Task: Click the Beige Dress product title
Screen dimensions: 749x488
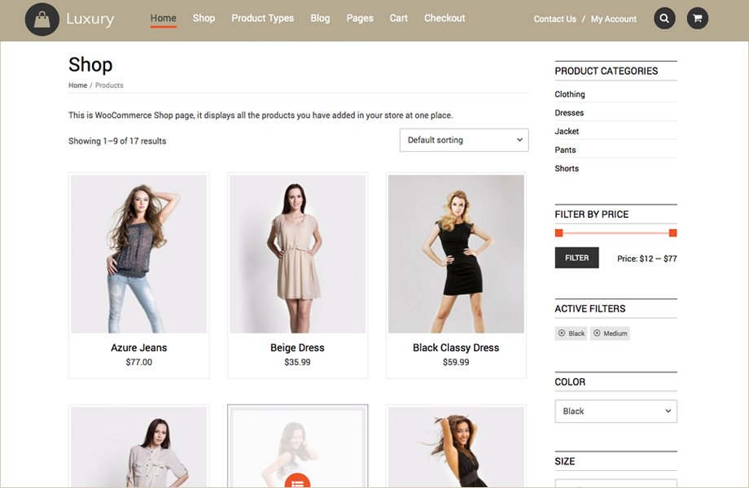Action: 297,348
